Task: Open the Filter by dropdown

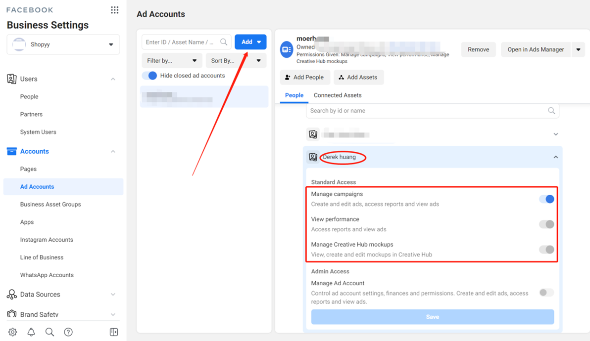Action: click(x=171, y=61)
